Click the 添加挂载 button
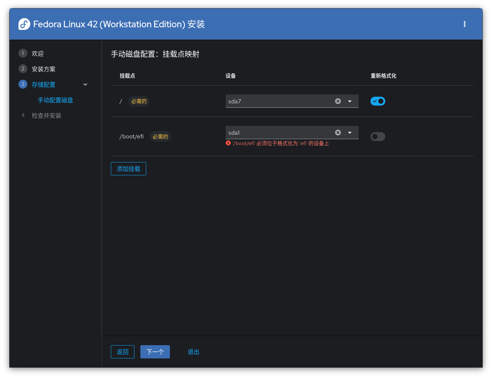Image resolution: width=492 pixels, height=378 pixels. 129,169
